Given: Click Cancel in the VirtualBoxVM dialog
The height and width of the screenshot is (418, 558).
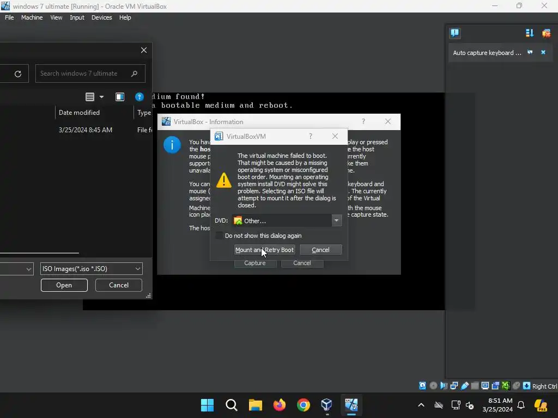Looking at the screenshot, I should (320, 250).
